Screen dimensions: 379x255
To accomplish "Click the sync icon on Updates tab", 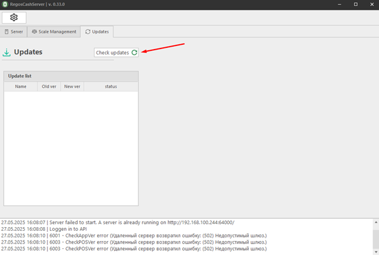I will coord(87,31).
